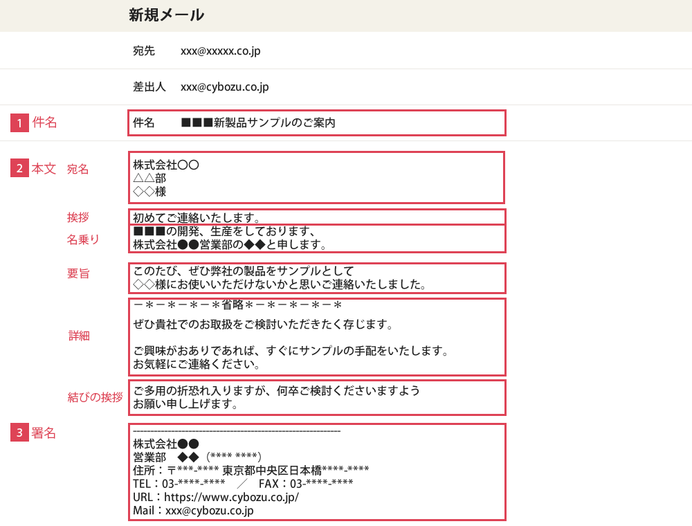
Task: Click the 宛名 addressee block with 株式会社〇〇
Action: pos(316,178)
